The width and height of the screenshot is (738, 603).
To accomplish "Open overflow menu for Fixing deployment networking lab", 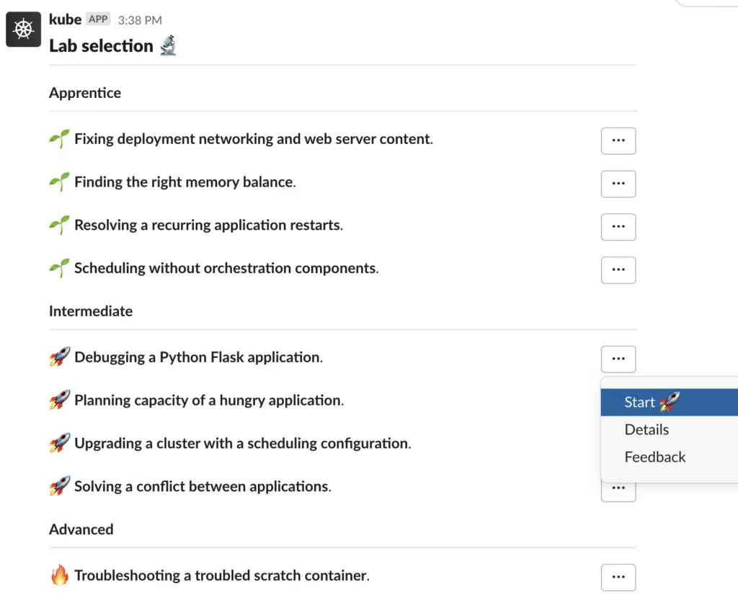I will (618, 140).
